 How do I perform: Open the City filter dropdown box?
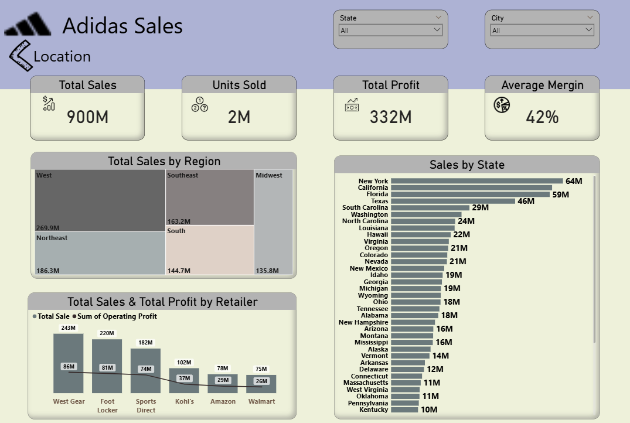(x=542, y=30)
